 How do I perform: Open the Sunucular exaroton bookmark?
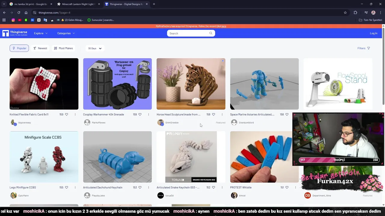click(101, 20)
